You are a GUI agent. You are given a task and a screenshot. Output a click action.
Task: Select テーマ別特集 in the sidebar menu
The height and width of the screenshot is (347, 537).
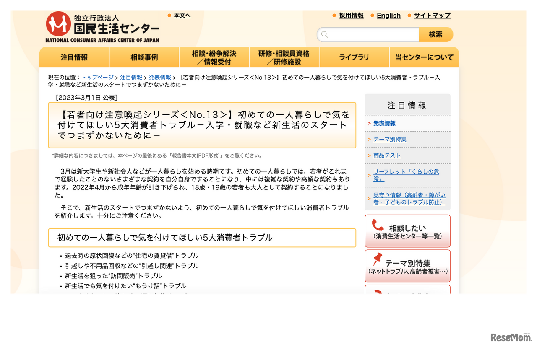pyautogui.click(x=390, y=140)
